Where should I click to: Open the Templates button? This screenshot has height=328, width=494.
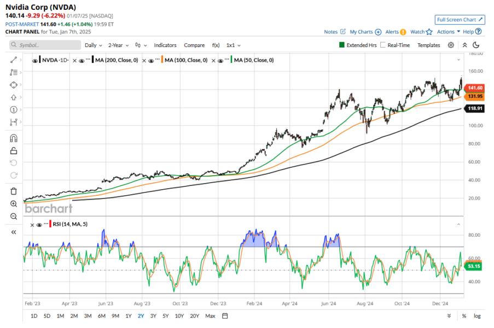coord(428,45)
